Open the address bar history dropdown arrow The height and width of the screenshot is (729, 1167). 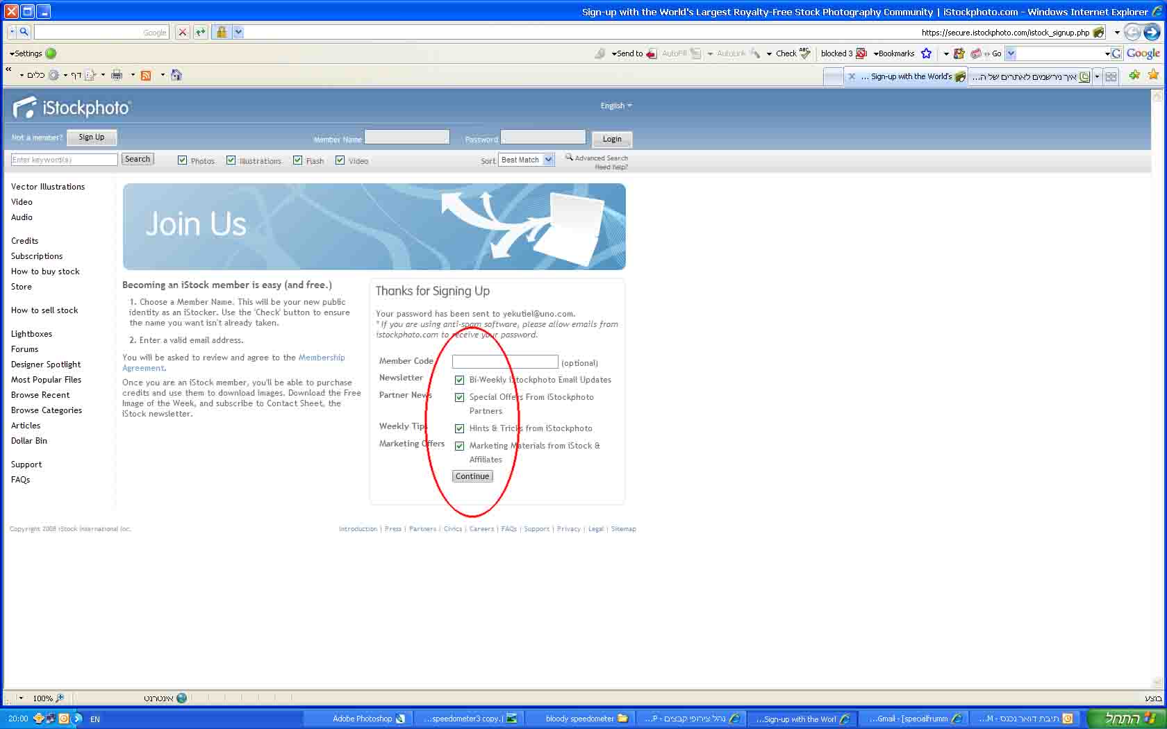pos(1117,32)
